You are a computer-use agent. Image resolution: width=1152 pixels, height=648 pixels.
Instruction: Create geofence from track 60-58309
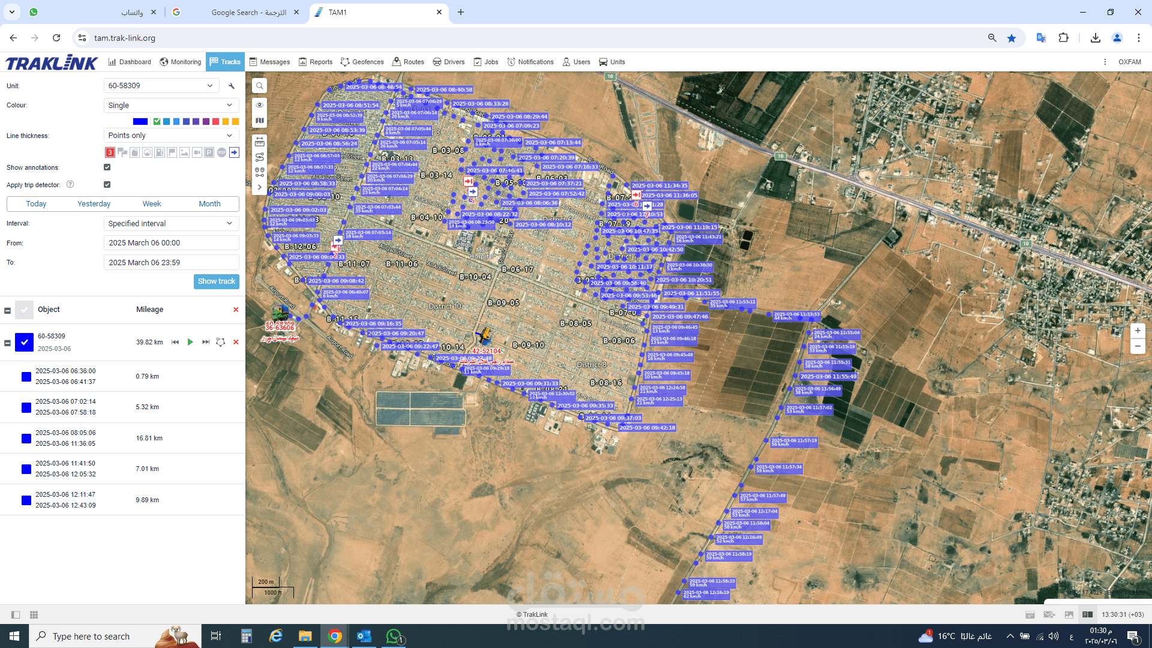click(221, 342)
